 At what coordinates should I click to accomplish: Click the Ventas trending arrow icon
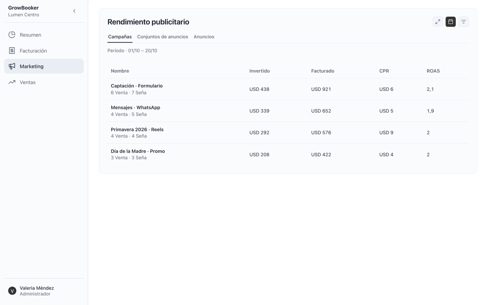point(12,82)
